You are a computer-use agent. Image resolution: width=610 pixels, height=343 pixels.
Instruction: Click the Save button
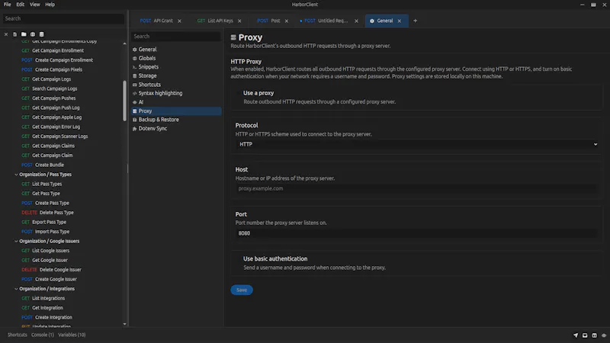242,290
